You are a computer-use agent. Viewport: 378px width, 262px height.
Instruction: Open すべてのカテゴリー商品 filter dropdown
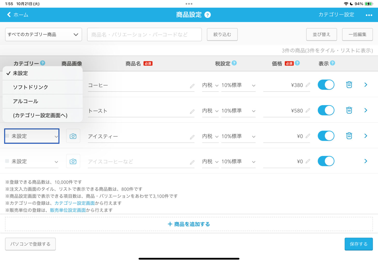[43, 34]
